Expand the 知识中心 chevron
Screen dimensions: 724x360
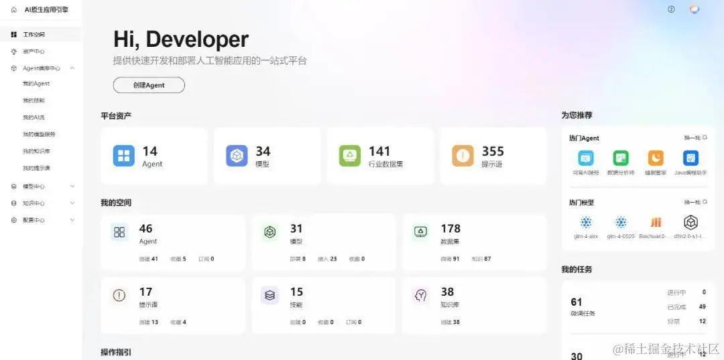pos(72,203)
